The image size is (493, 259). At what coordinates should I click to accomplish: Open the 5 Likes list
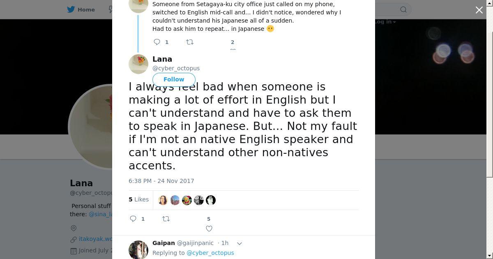click(x=138, y=199)
